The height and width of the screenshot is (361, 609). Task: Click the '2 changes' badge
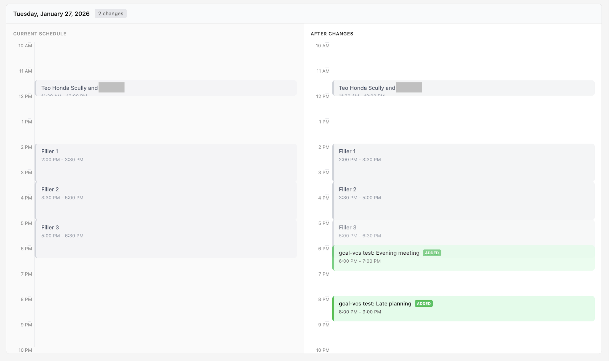pos(111,14)
